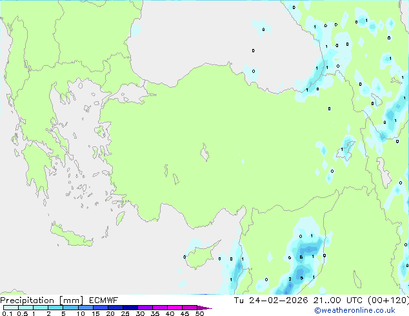This screenshot has width=409, height=316.
Task: Pick the 1–2 mm legend color box
Action: pos(41,308)
